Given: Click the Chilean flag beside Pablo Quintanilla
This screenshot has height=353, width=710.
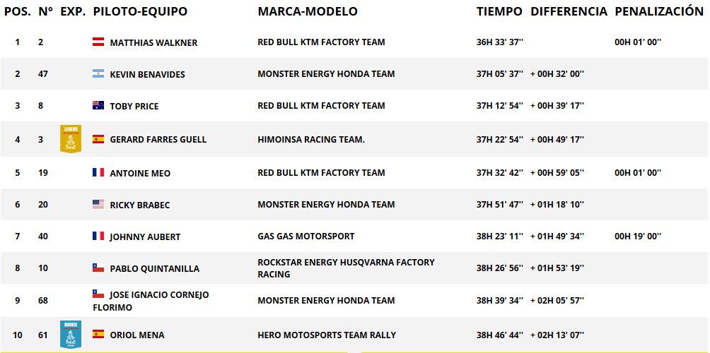Looking at the screenshot, I should tap(98, 268).
